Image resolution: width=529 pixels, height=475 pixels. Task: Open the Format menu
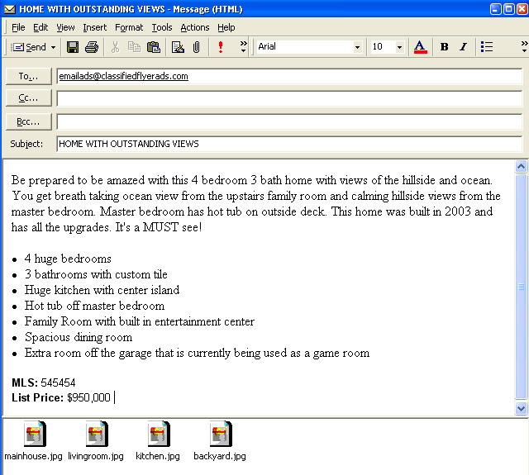coord(129,27)
